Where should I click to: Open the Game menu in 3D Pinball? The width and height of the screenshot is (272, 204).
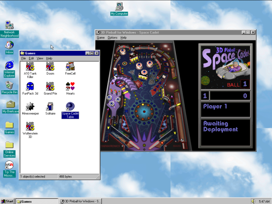click(x=101, y=38)
